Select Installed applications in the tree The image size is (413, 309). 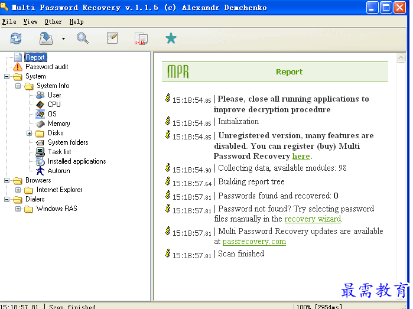(77, 161)
